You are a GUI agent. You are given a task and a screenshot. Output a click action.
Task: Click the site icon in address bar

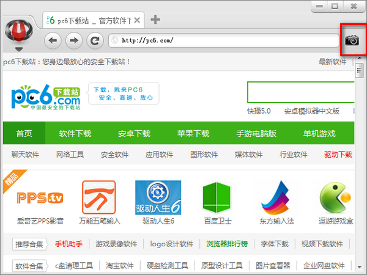pos(115,40)
